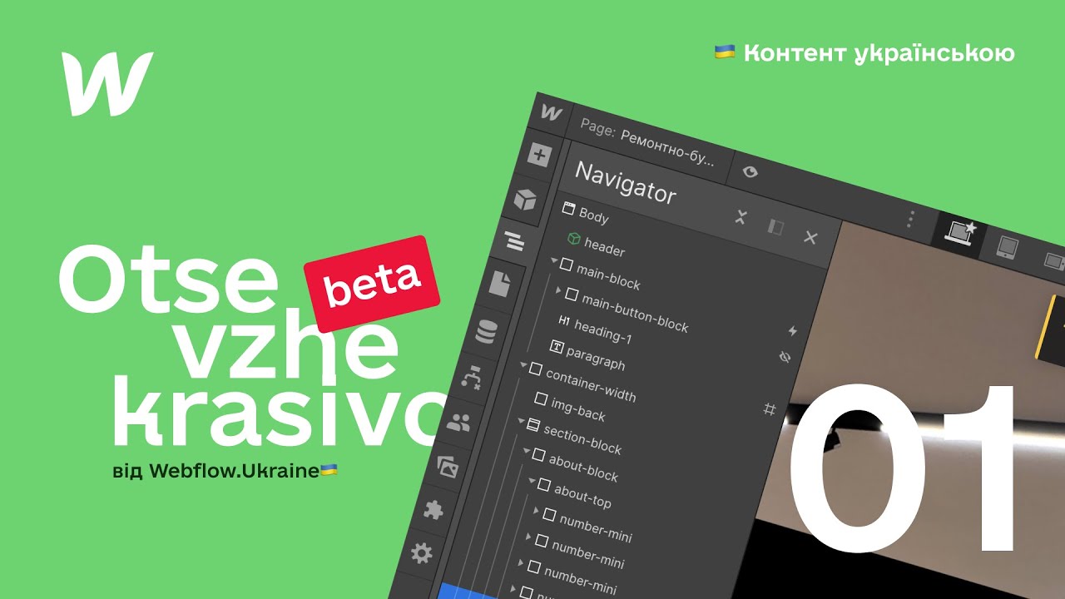Click the green cube icon beside header
The width and height of the screenshot is (1065, 599).
pos(574,239)
